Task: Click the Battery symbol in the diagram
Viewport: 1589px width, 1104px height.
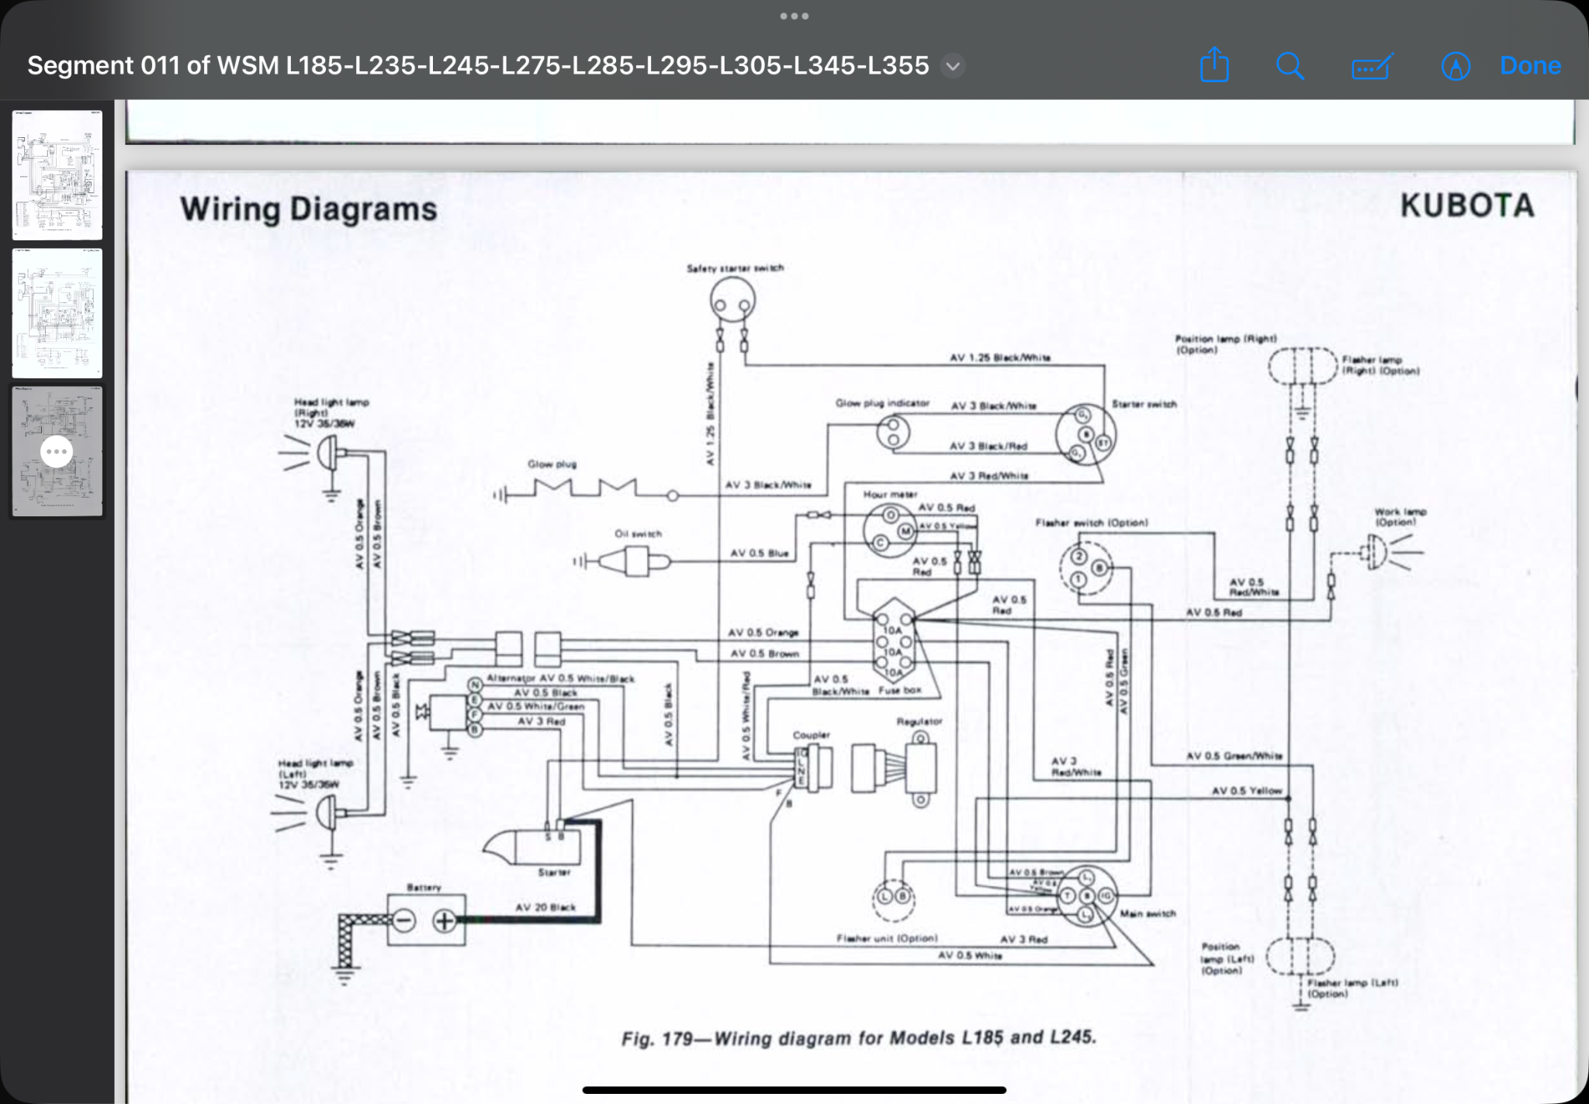Action: pyautogui.click(x=426, y=920)
